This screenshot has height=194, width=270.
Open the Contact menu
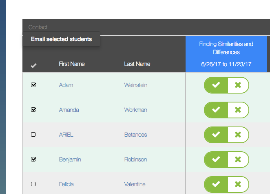38,27
